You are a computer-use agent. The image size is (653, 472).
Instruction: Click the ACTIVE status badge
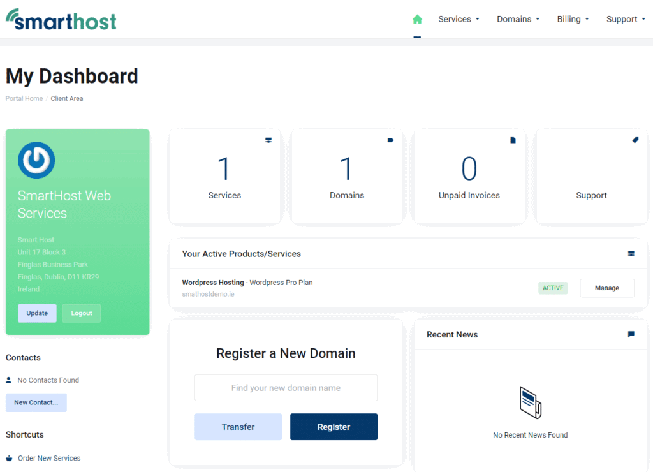pyautogui.click(x=553, y=288)
